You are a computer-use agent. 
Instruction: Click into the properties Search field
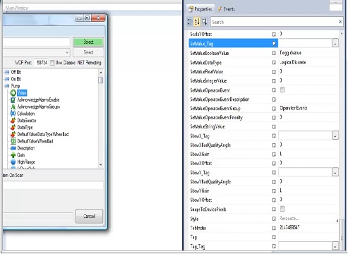(274, 22)
